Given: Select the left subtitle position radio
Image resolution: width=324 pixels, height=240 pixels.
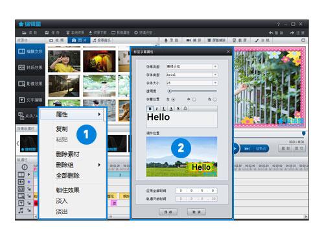Looking at the screenshot, I should [173, 100].
